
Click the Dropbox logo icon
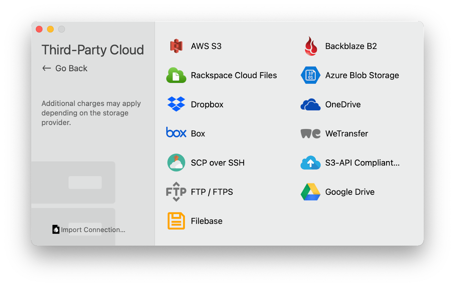tap(176, 104)
